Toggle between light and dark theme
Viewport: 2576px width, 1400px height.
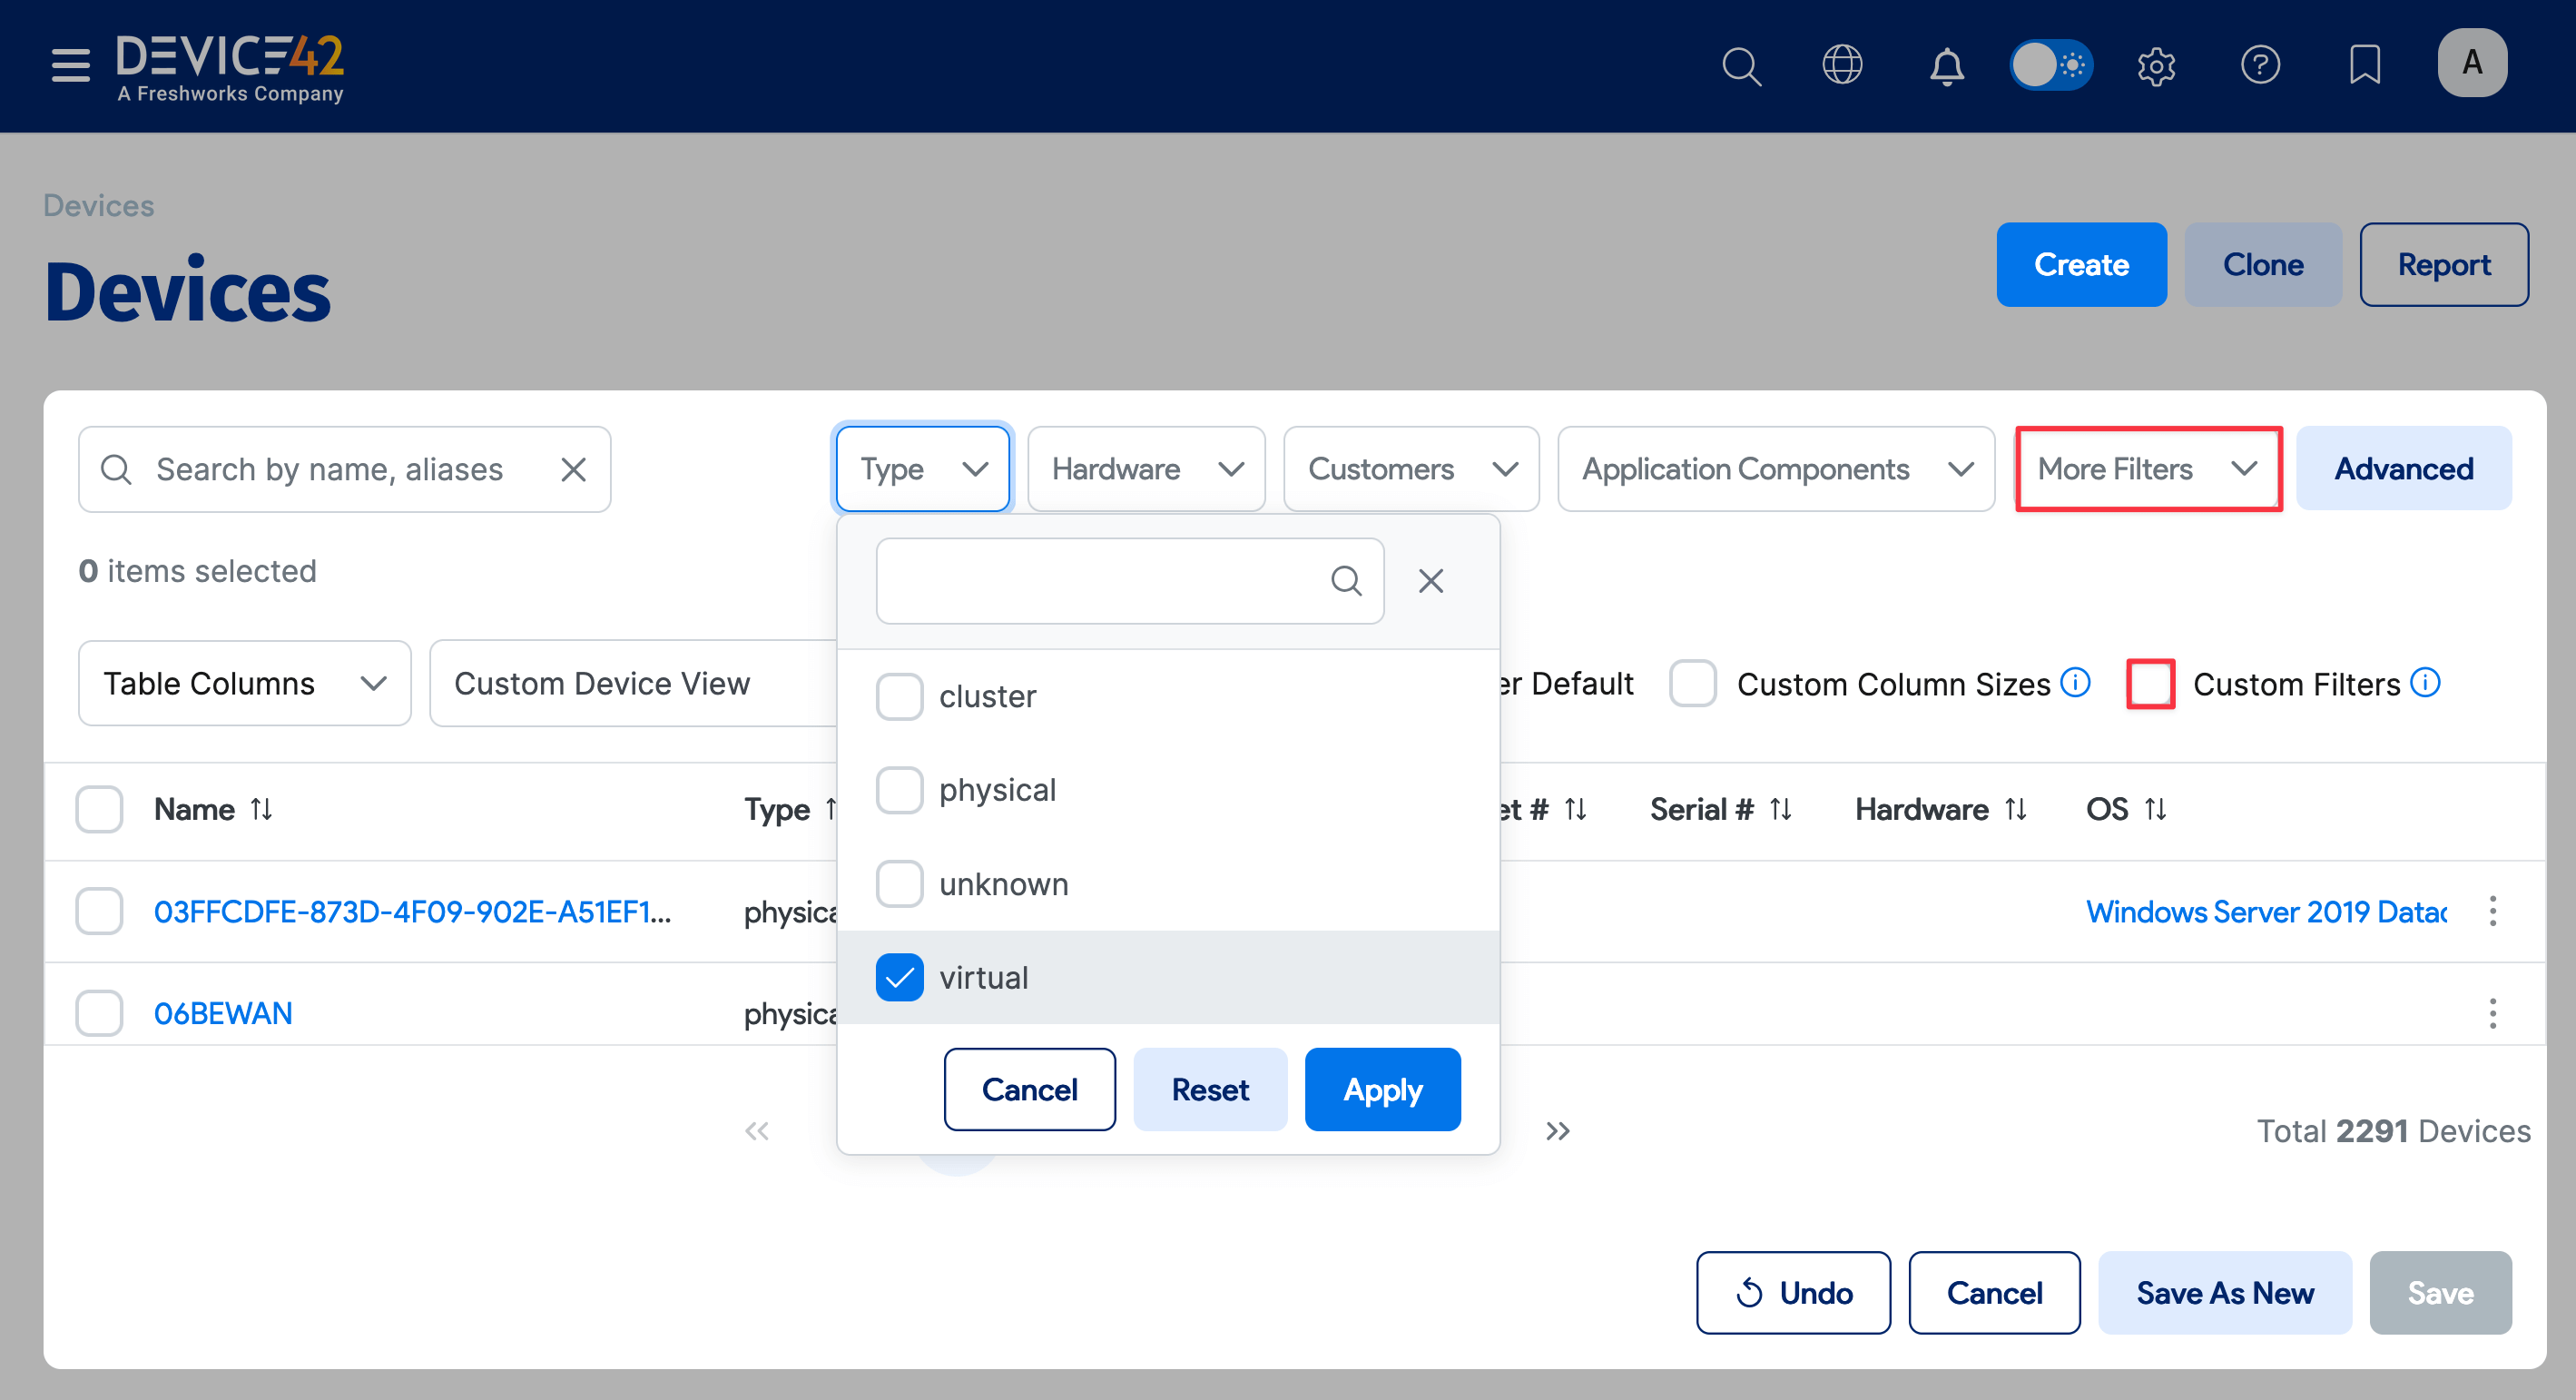[2051, 66]
